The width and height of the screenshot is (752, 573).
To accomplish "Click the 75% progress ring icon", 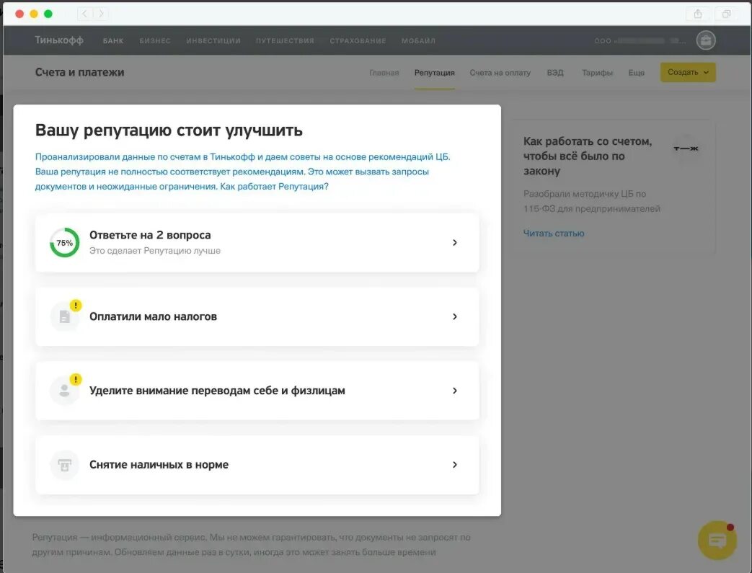I will 65,243.
